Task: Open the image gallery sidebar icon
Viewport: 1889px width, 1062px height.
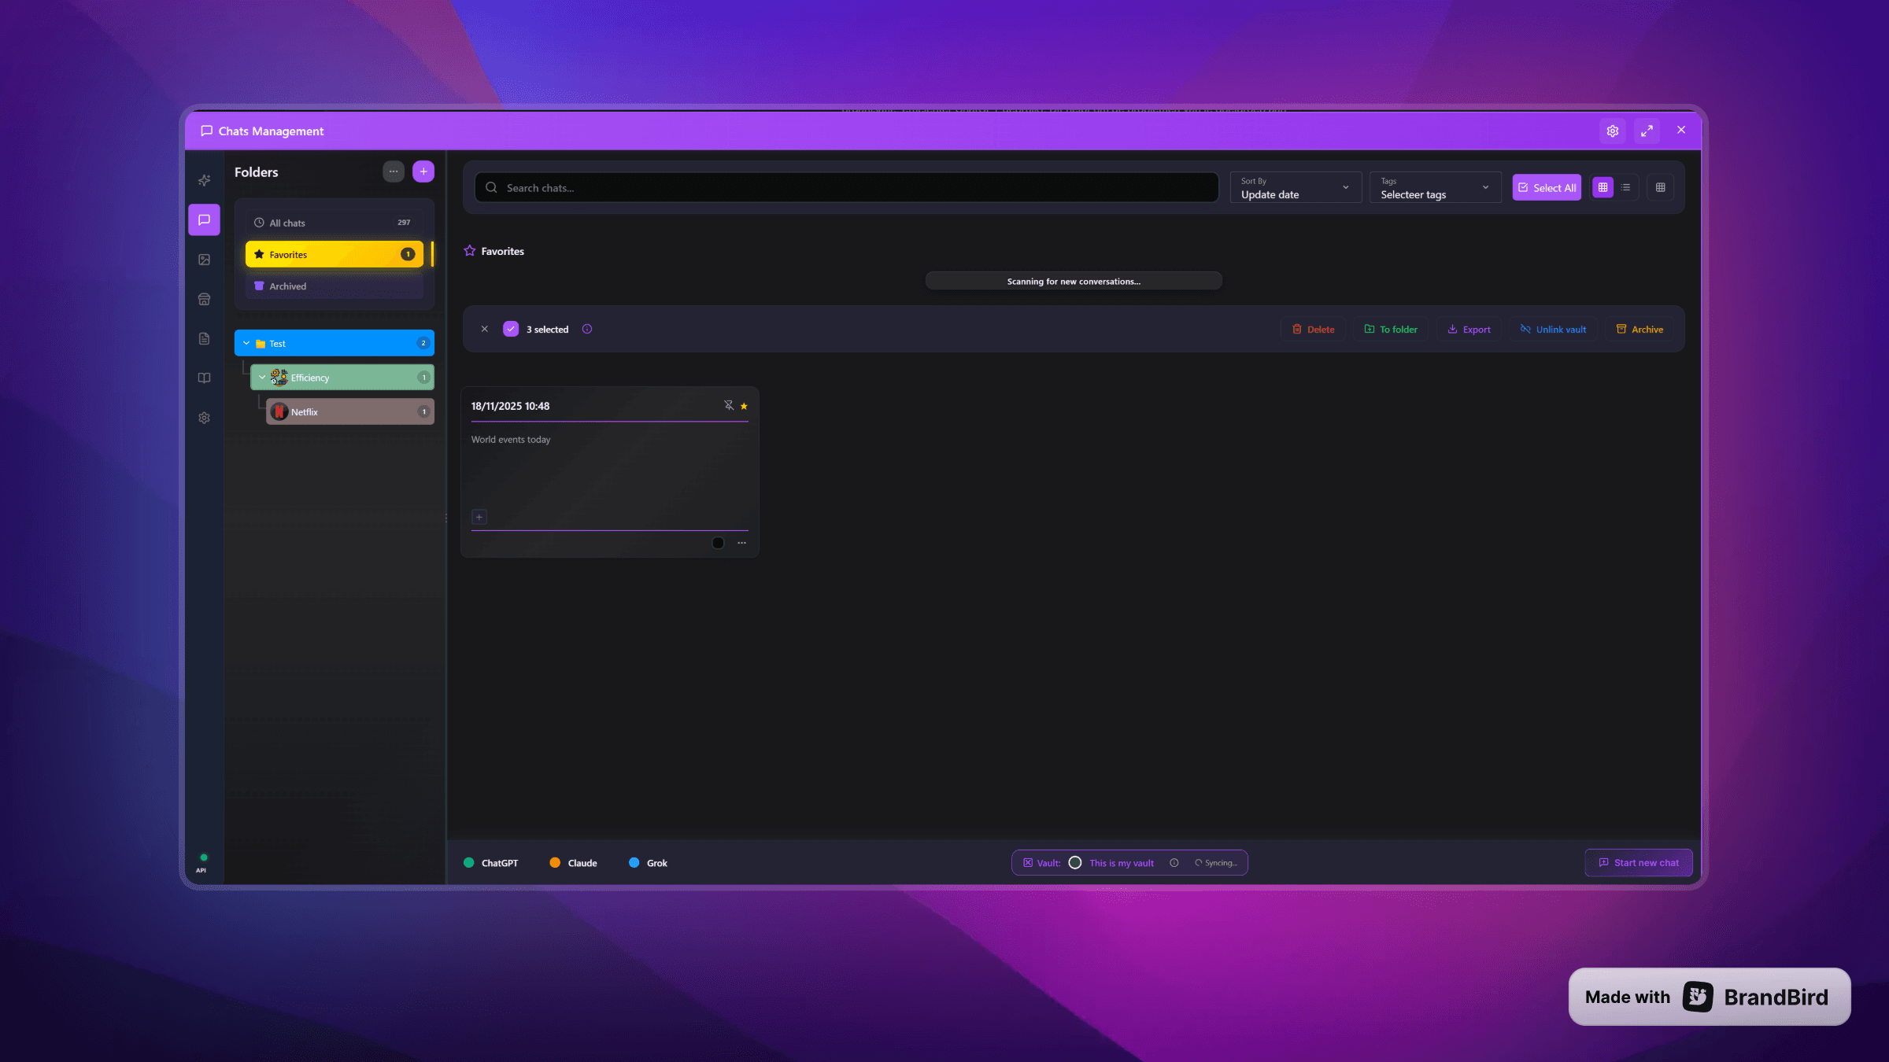Action: coord(204,259)
